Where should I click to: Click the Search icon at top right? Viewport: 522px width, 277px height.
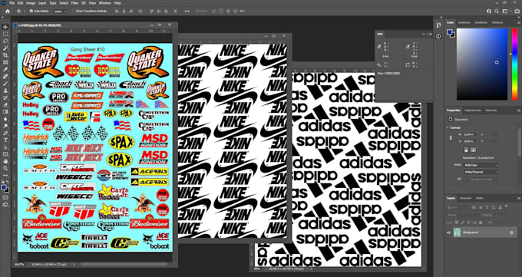click(497, 11)
